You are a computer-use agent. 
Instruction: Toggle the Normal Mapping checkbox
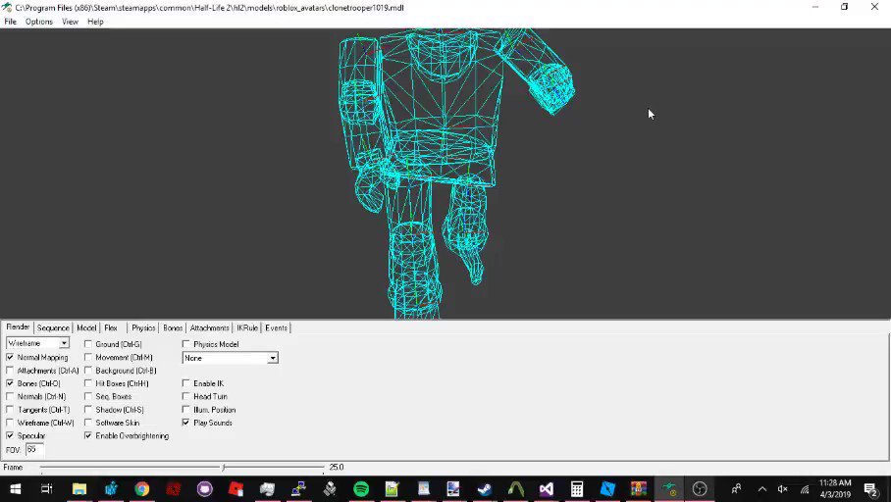tap(10, 357)
